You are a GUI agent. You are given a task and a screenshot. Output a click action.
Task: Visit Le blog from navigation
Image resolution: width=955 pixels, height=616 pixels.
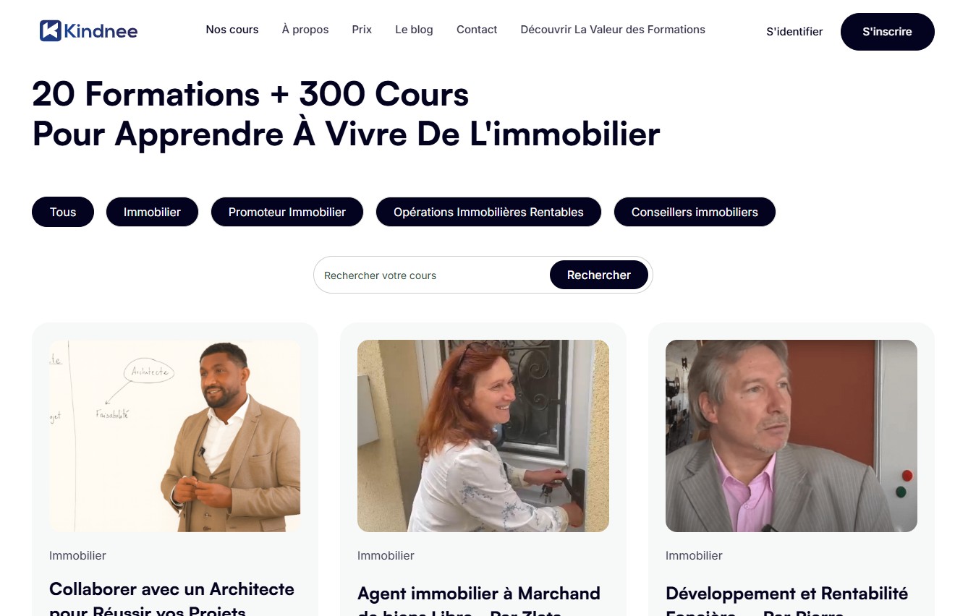414,30
